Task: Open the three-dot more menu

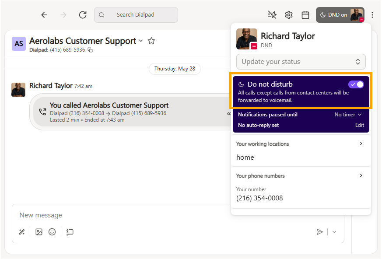Action: tap(372, 15)
